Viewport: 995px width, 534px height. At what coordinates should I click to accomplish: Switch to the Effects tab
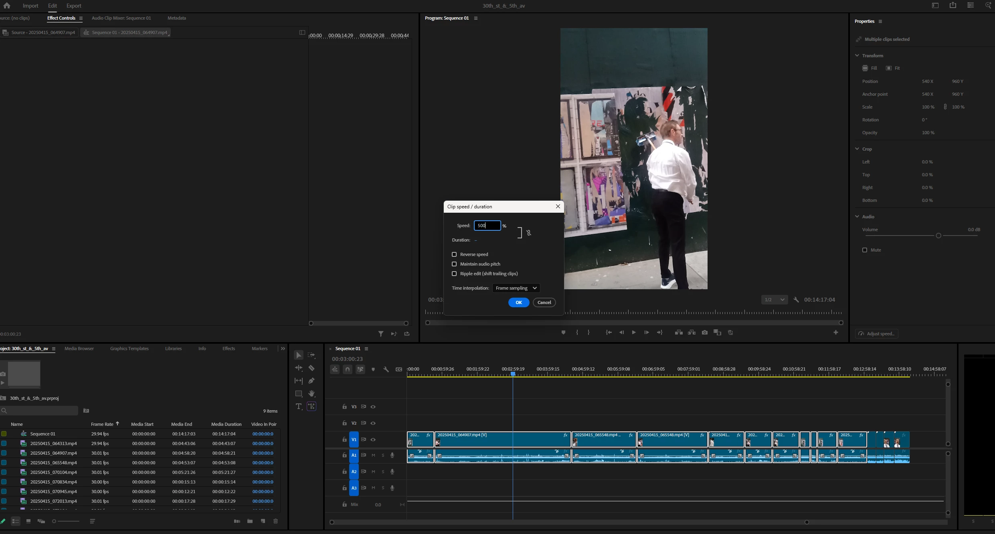229,349
